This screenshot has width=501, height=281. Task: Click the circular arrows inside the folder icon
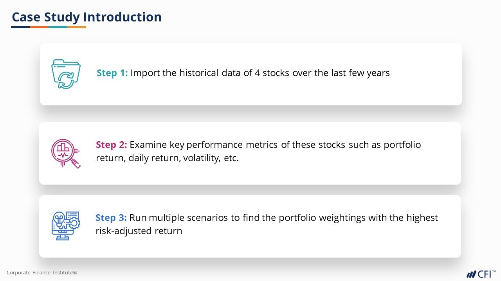pyautogui.click(x=66, y=80)
